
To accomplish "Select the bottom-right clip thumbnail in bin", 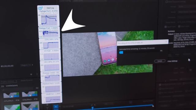I will tap(30, 106).
